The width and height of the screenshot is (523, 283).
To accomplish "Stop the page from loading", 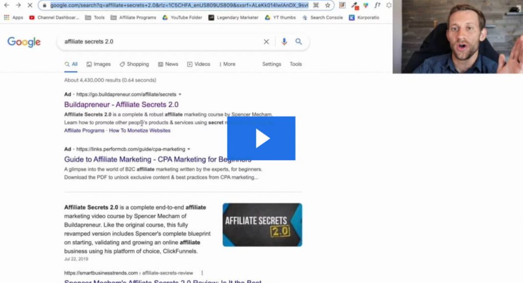I will (x=30, y=5).
